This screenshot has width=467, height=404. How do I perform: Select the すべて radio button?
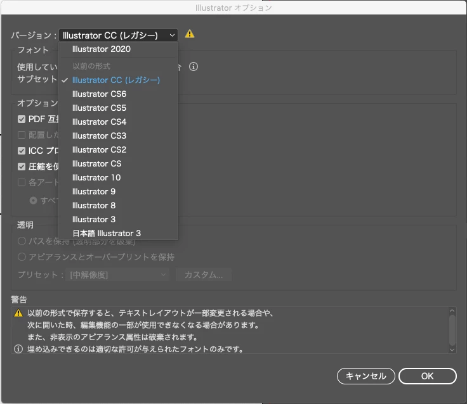(33, 201)
